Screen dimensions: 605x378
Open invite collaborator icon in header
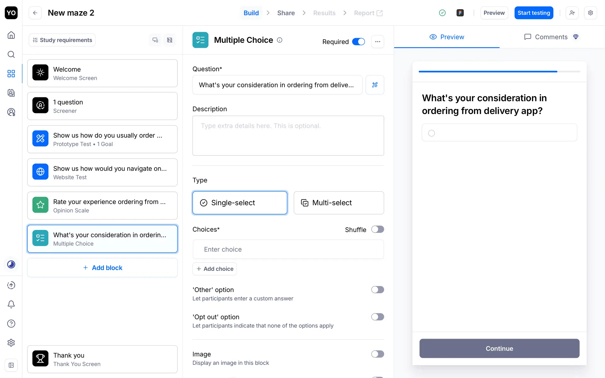572,13
